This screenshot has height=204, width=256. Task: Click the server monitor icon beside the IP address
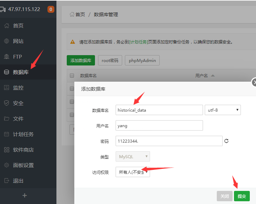3,9
